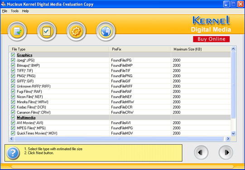The width and height of the screenshot is (245, 170).
Task: Click the 2000 size value for Jpeg row
Action: tap(177, 60)
